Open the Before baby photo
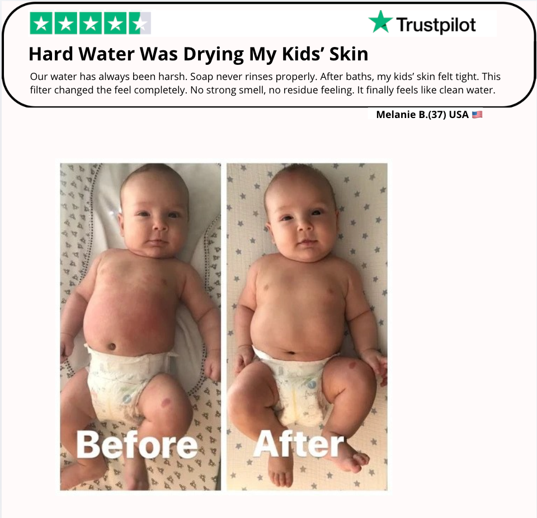Image resolution: width=537 pixels, height=518 pixels. point(140,327)
